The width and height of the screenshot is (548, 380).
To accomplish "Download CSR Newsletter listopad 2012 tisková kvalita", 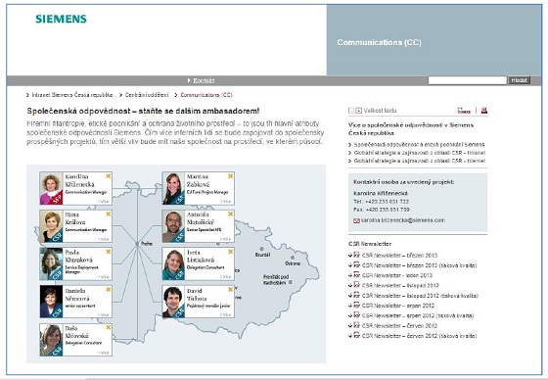I will pyautogui.click(x=420, y=296).
